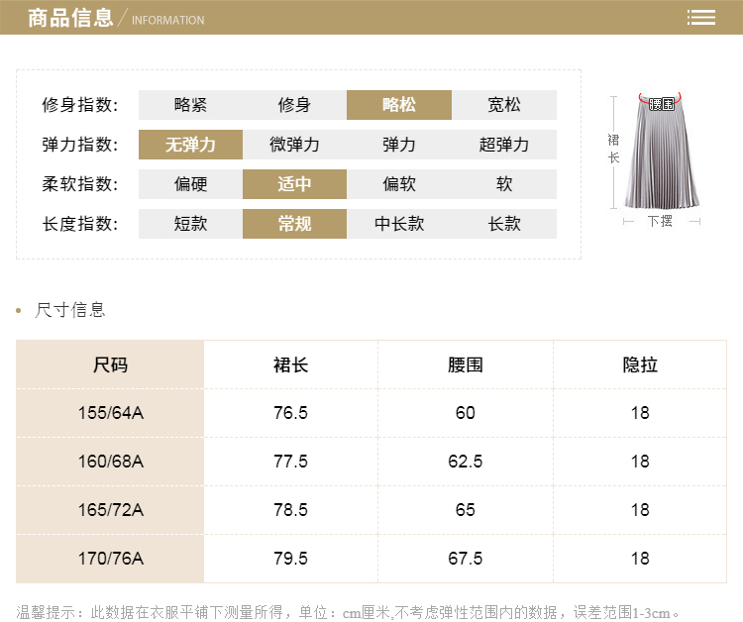Screen dimensions: 743x622
Task: Choose 微弹力 elasticity option
Action: pyautogui.click(x=294, y=145)
